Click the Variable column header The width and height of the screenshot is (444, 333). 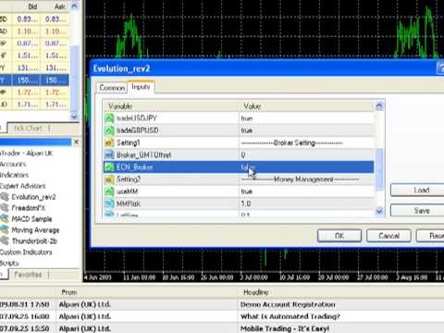(170, 106)
